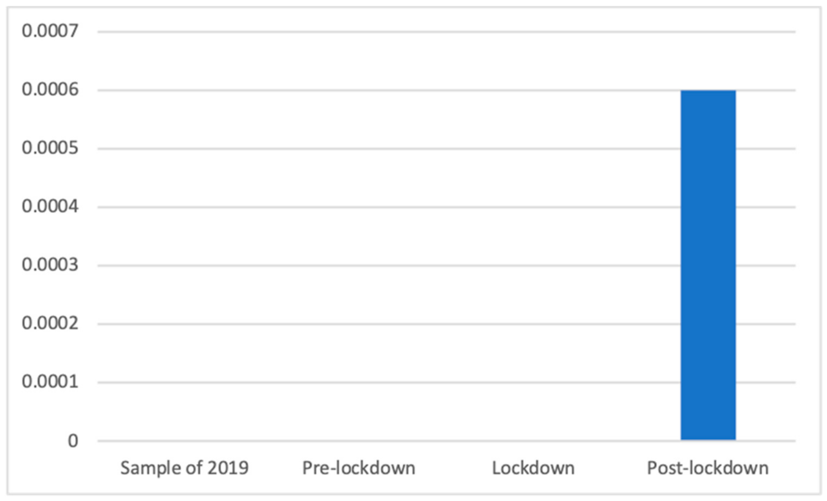Select the Pre-lockdown axis label
Image resolution: width=827 pixels, height=501 pixels.
pyautogui.click(x=359, y=468)
